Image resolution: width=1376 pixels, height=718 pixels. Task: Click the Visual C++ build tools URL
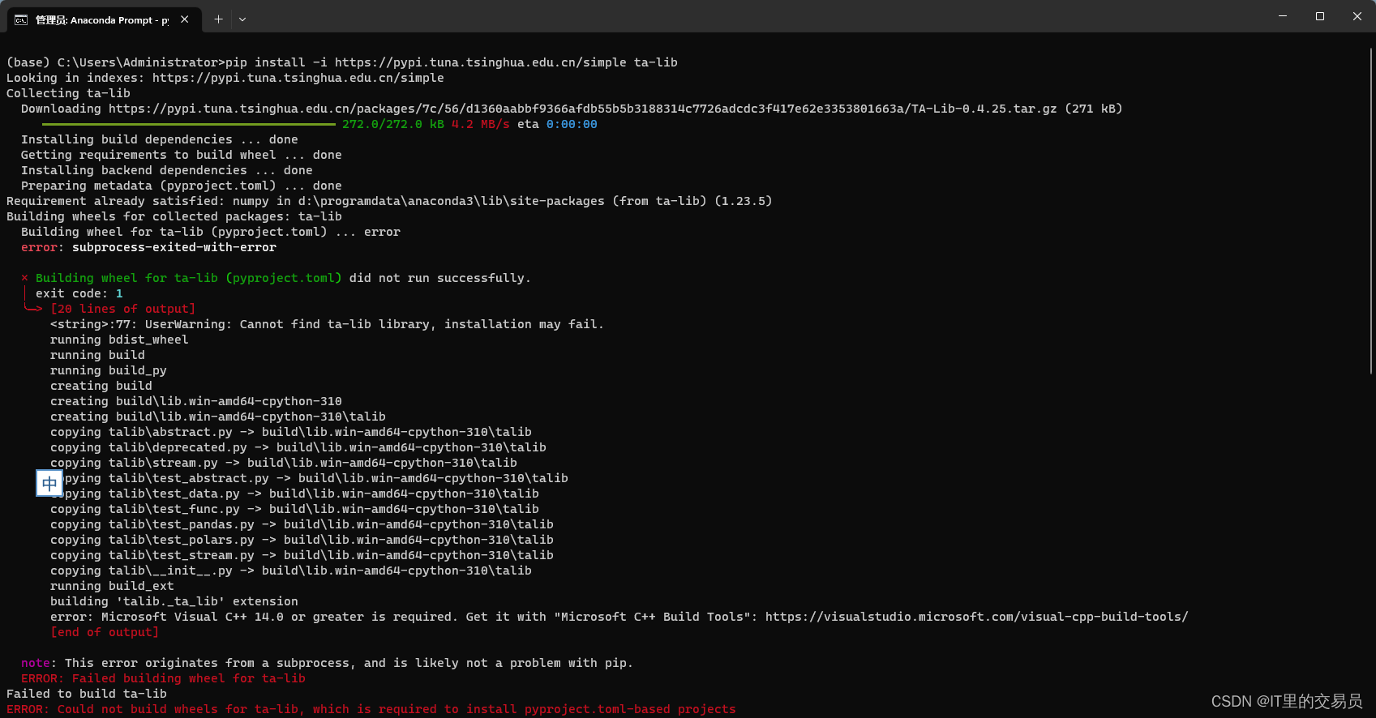coord(976,617)
